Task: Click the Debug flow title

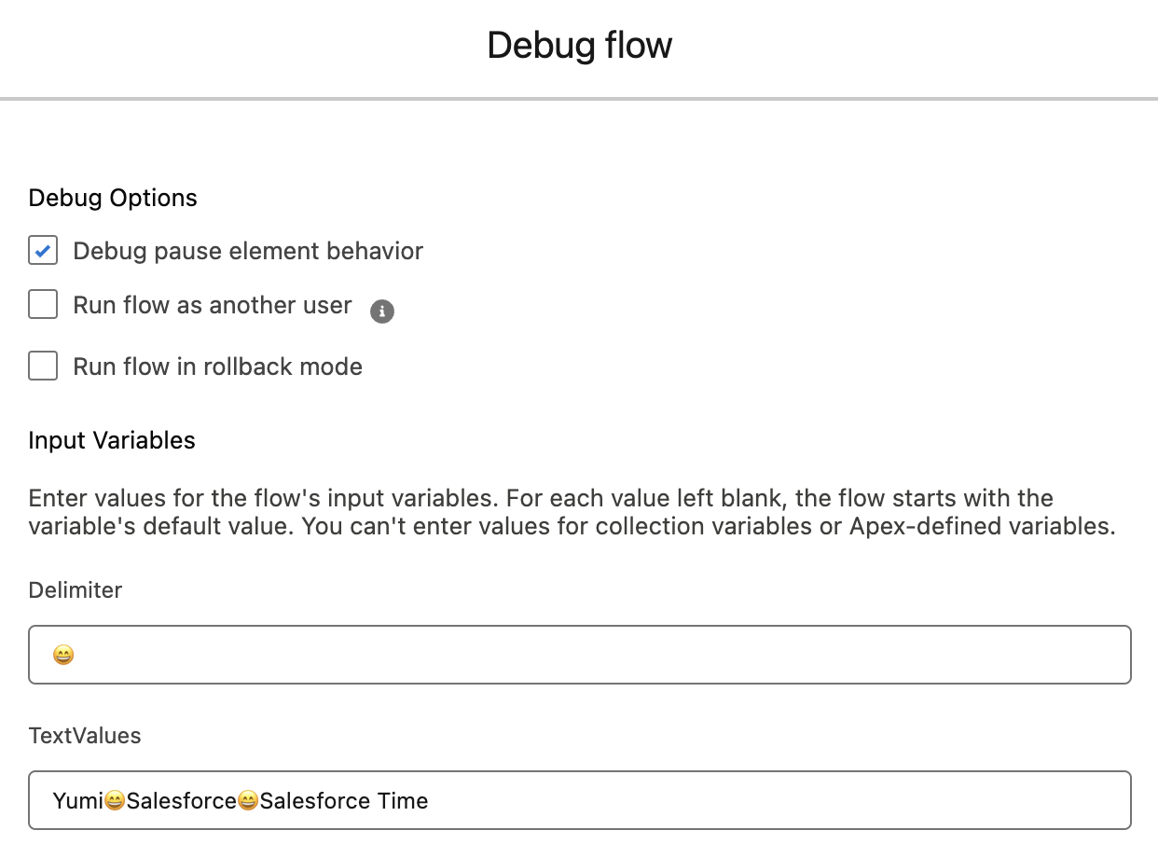Action: pyautogui.click(x=579, y=45)
